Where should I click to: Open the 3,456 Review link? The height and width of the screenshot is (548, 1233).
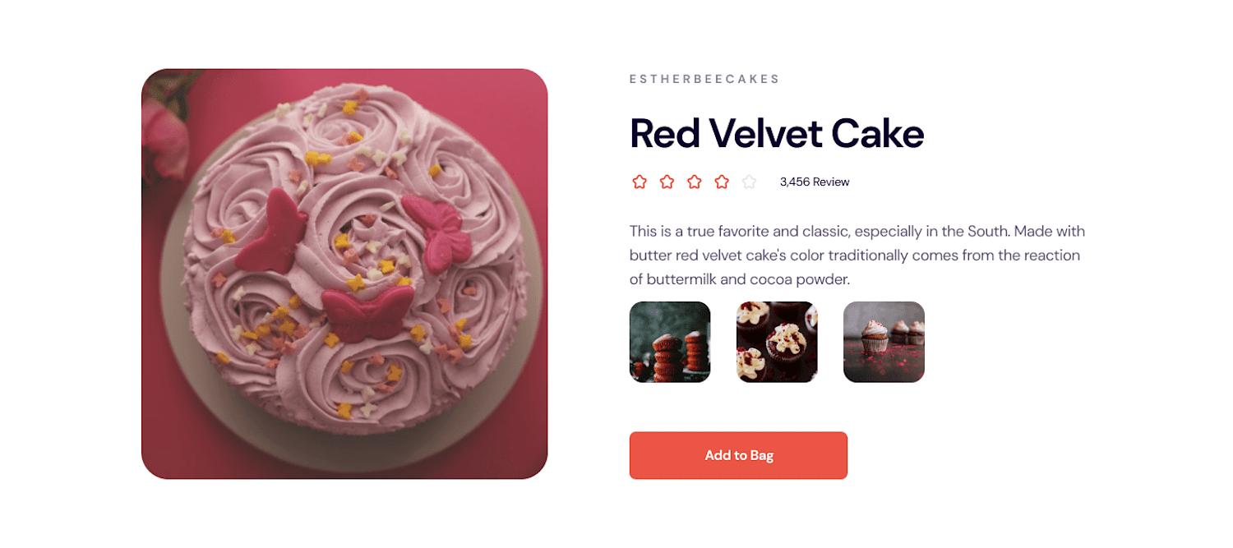click(815, 182)
